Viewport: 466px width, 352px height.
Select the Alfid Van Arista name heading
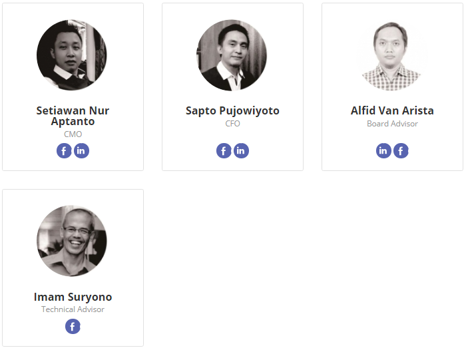click(392, 110)
